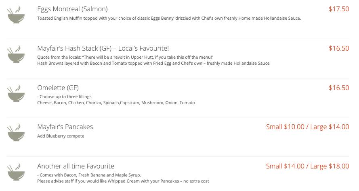Click the quote from the locals line

click(x=125, y=57)
